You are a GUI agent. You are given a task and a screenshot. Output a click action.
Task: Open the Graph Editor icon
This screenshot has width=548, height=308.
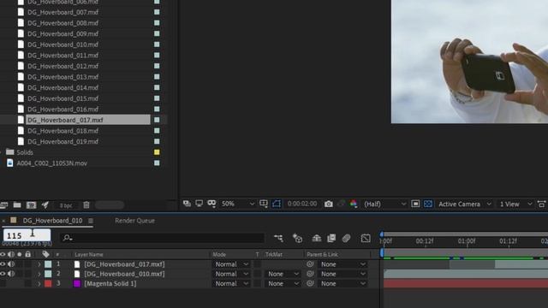point(366,238)
